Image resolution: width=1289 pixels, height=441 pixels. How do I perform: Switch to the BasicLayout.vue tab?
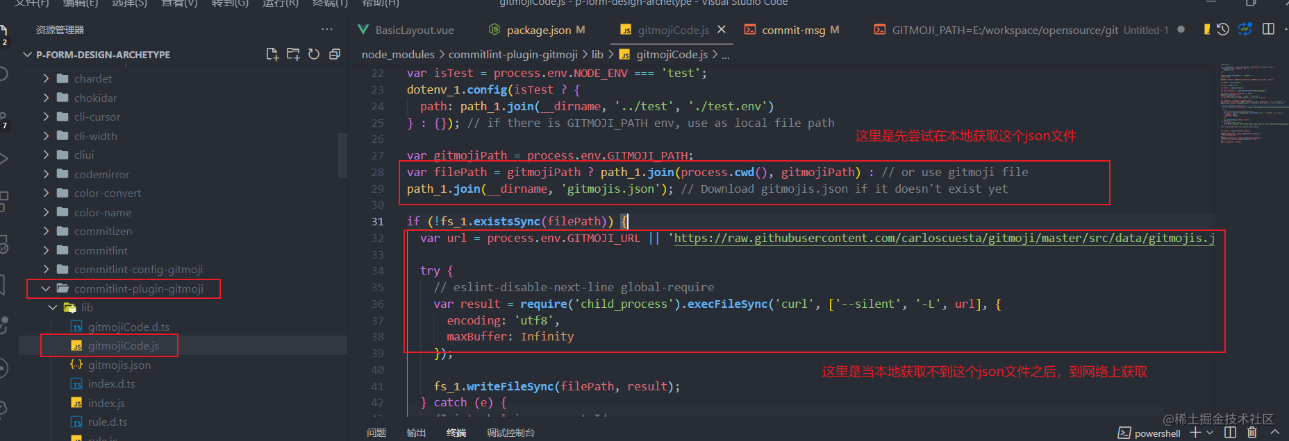(406, 30)
